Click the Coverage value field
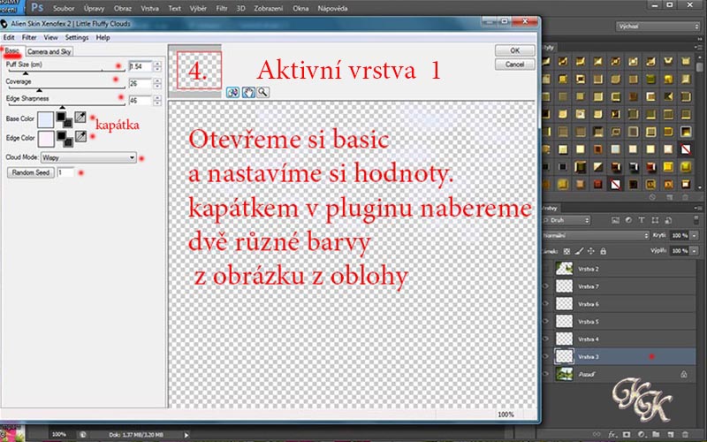 (x=141, y=83)
